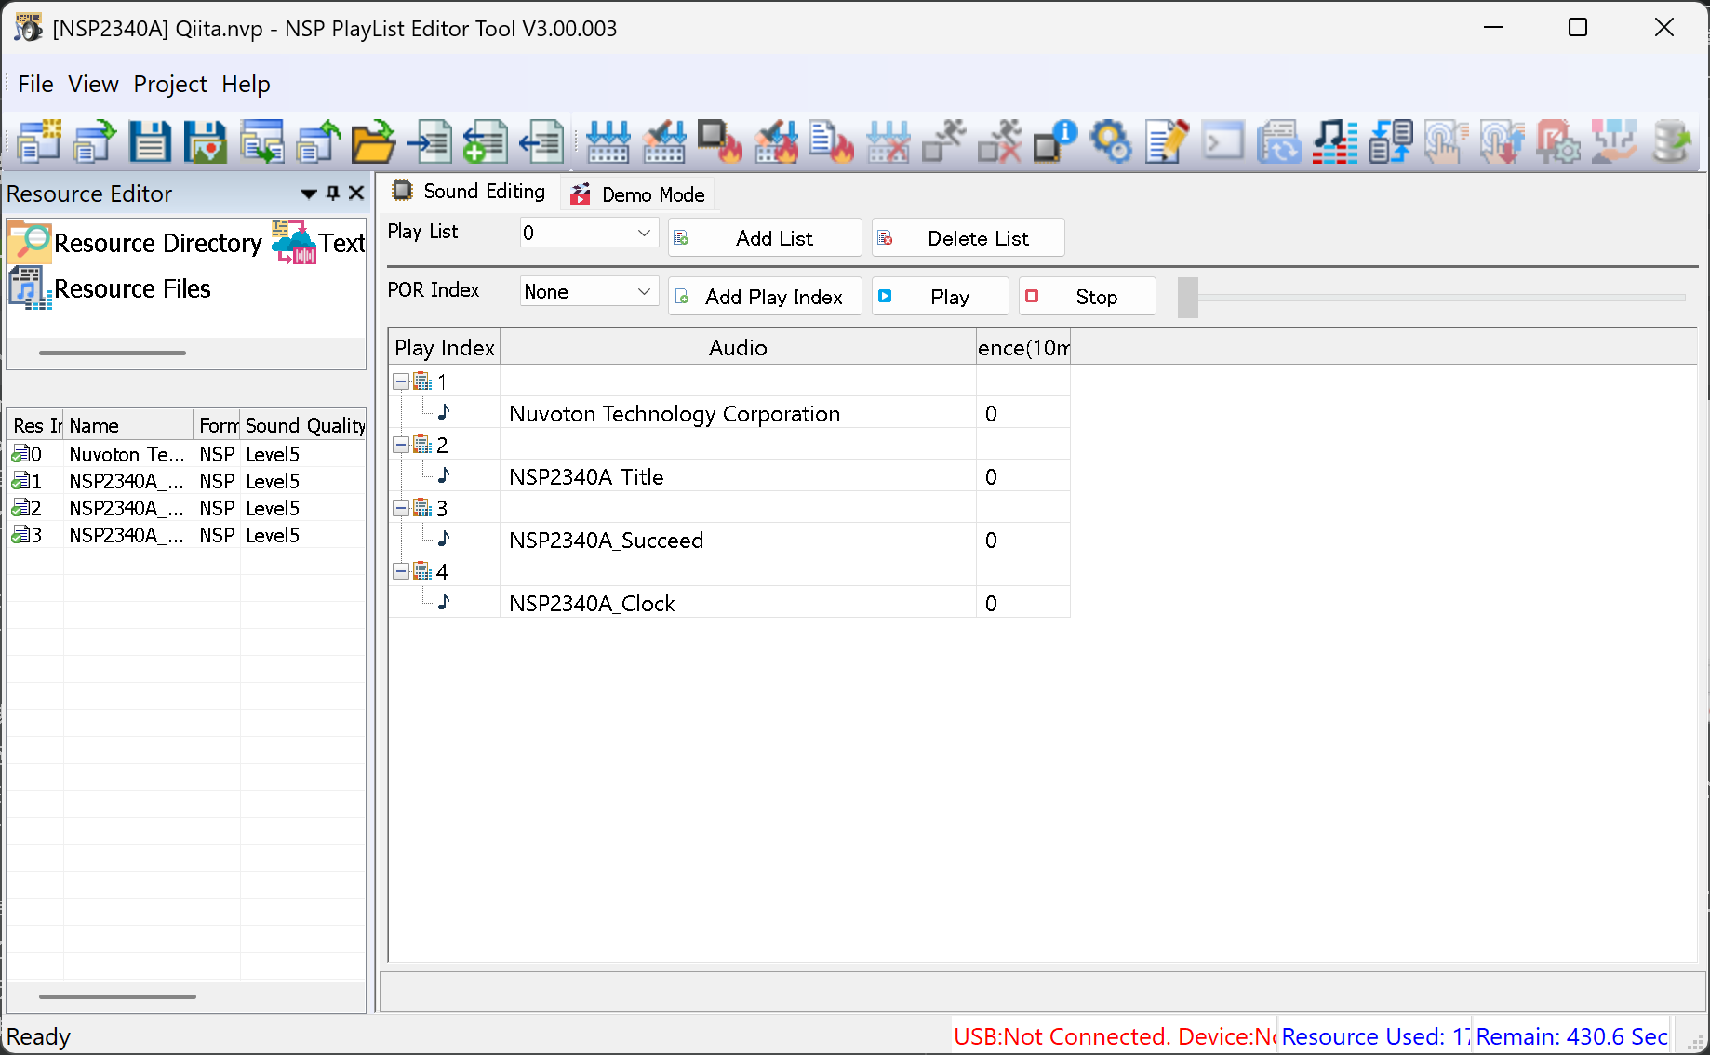Click the floppy disk with picture icon

click(x=206, y=141)
